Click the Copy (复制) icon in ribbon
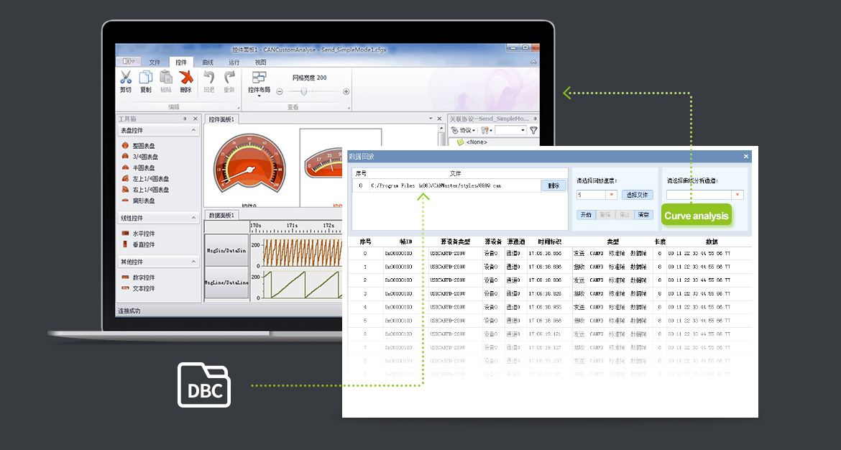 point(146,78)
